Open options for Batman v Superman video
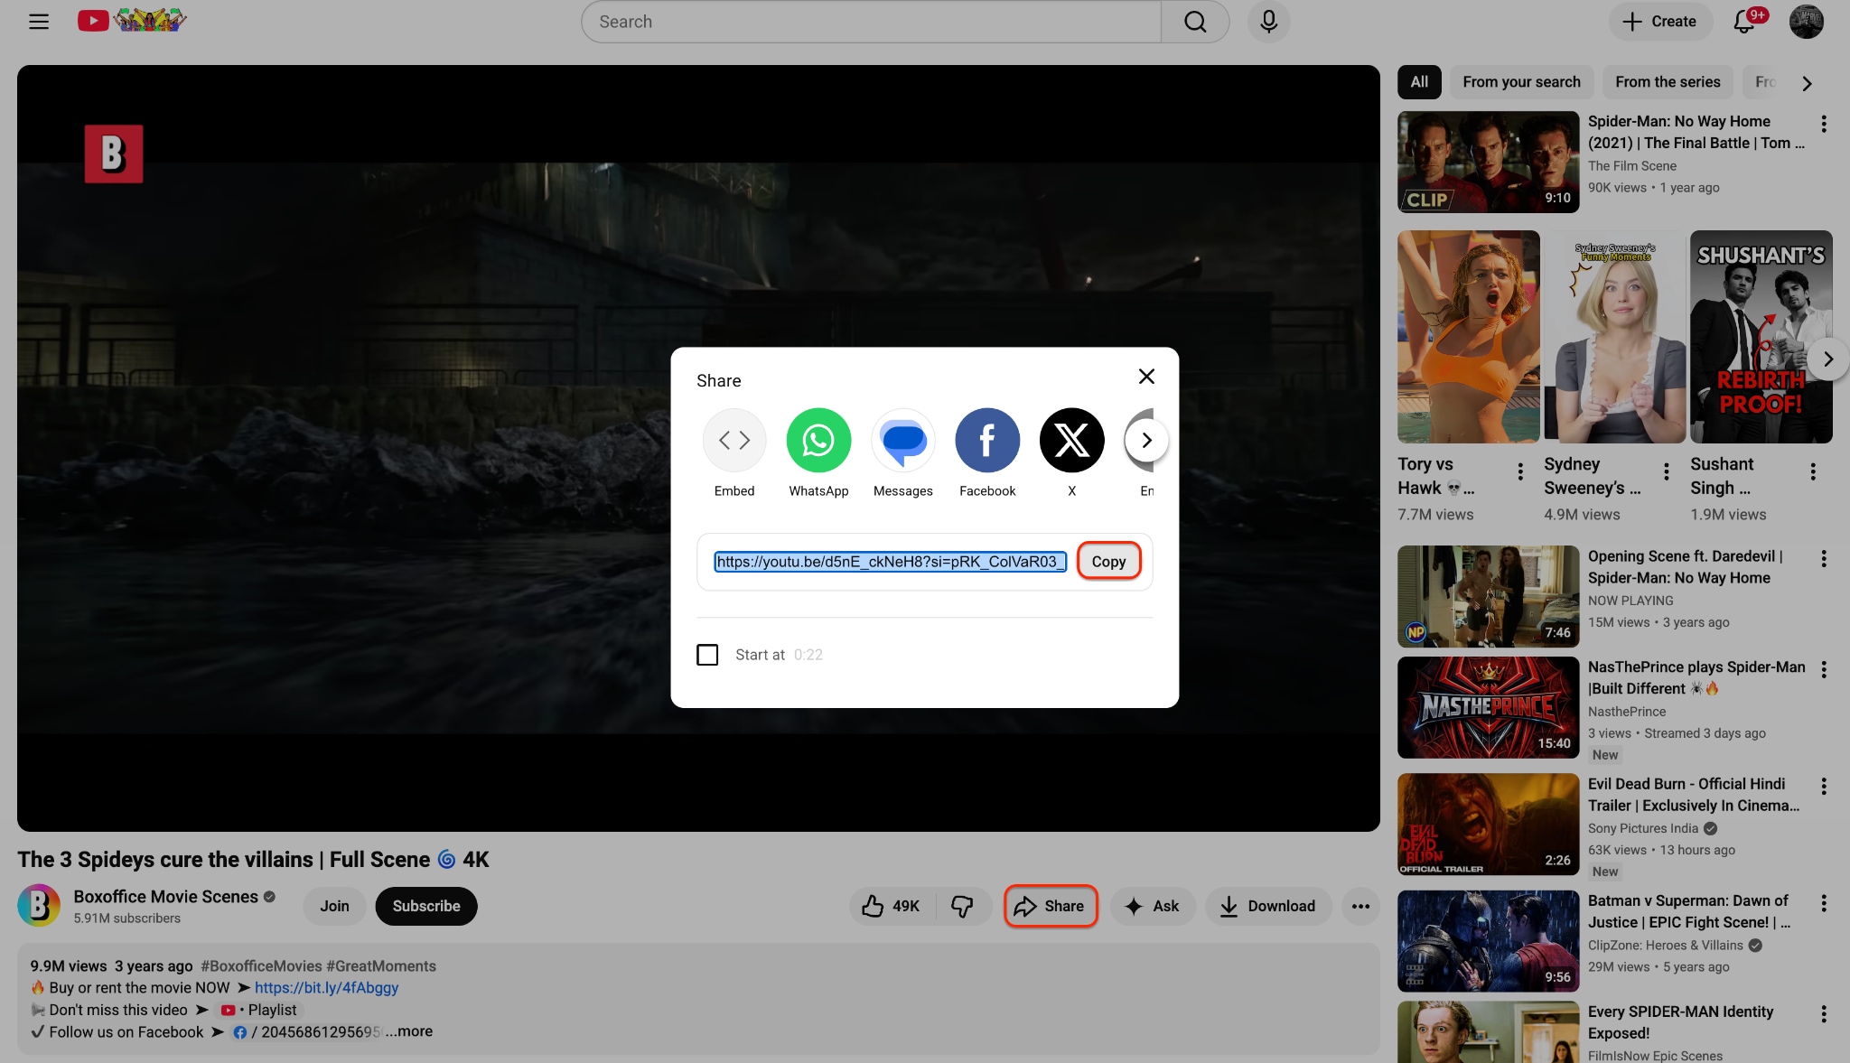 [1823, 903]
